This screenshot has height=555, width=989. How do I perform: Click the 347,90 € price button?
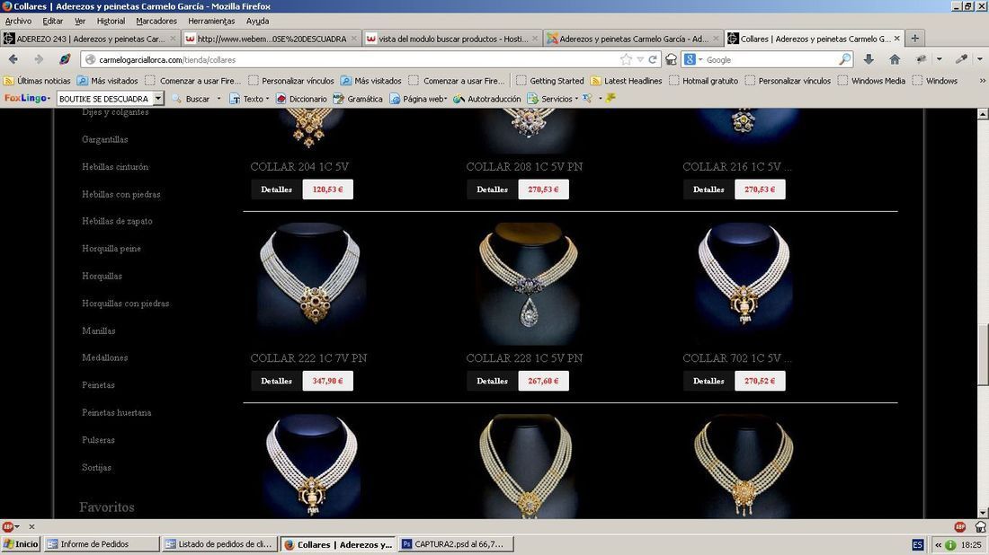(327, 381)
